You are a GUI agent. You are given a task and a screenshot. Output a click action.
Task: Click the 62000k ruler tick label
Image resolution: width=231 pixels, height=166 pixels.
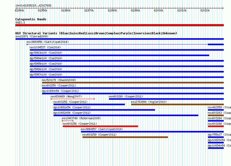pos(159,10)
